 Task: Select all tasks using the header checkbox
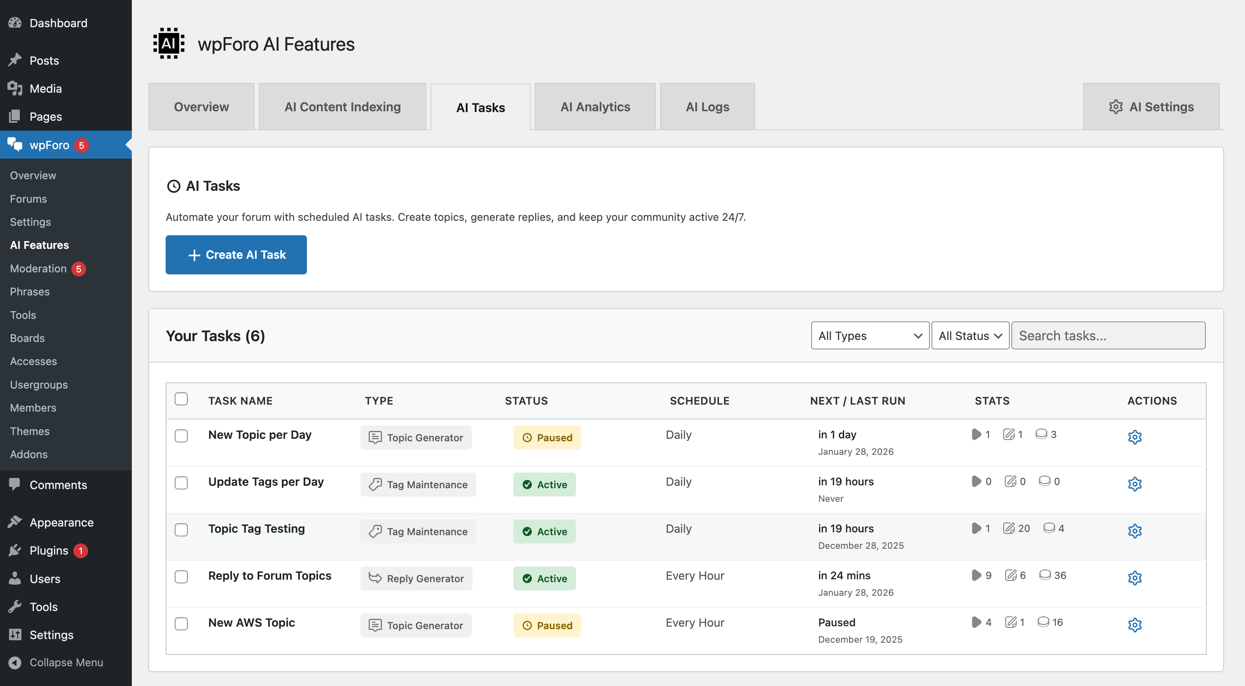tap(181, 399)
